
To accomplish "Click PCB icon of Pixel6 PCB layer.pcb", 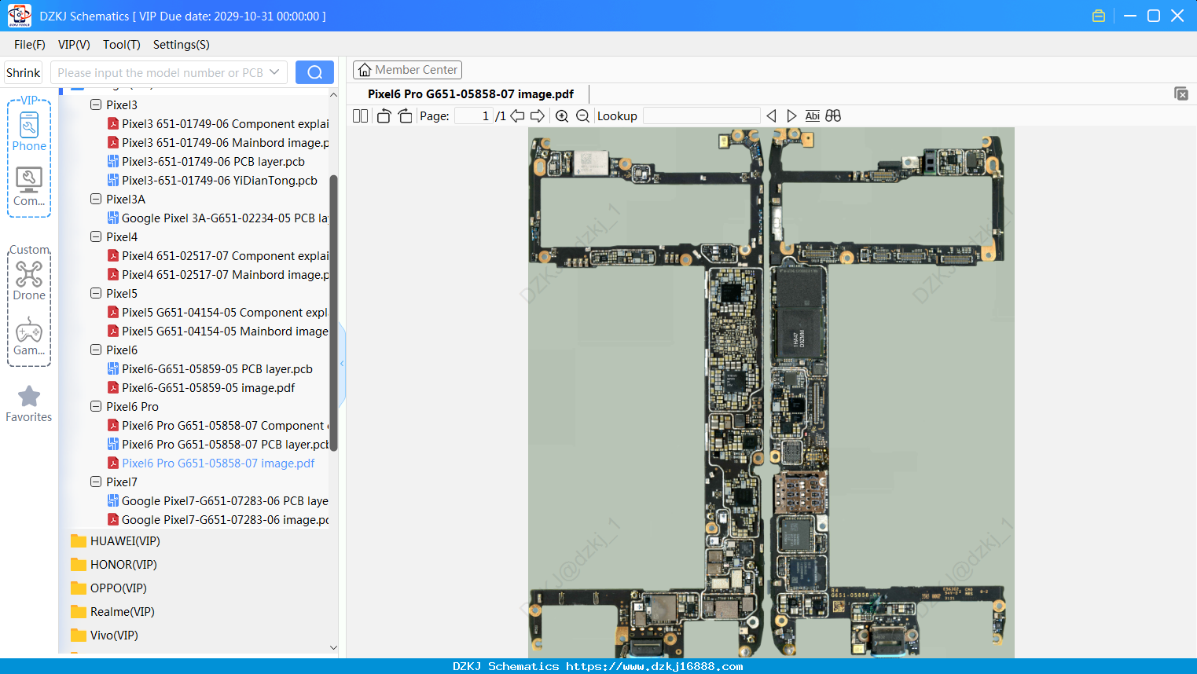I will pyautogui.click(x=113, y=369).
